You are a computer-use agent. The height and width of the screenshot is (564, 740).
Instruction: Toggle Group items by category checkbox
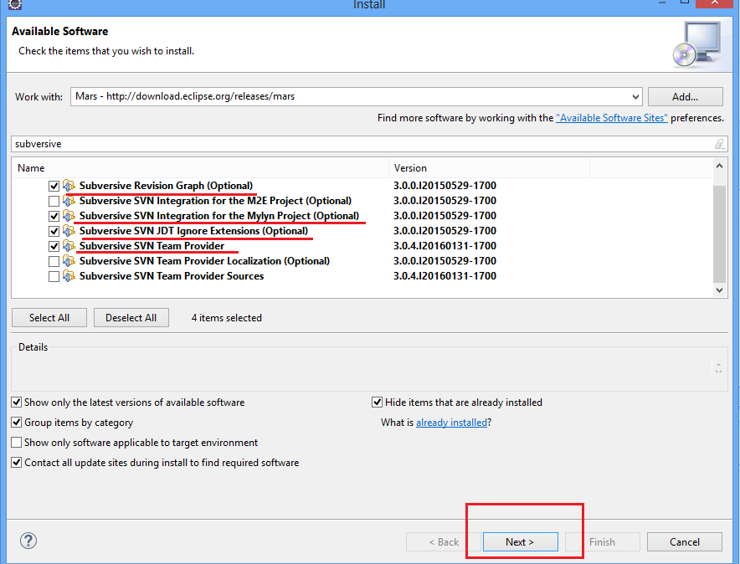pyautogui.click(x=17, y=422)
